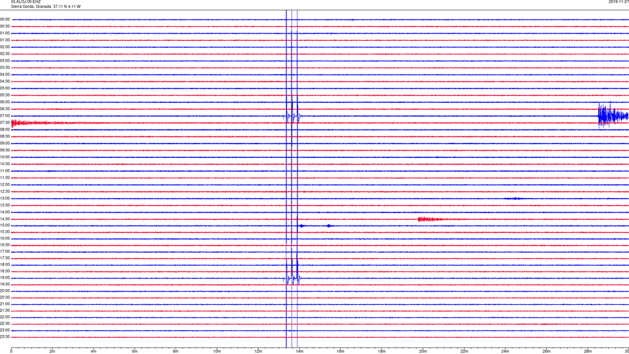Select the 01:00 row label

(x=5, y=33)
